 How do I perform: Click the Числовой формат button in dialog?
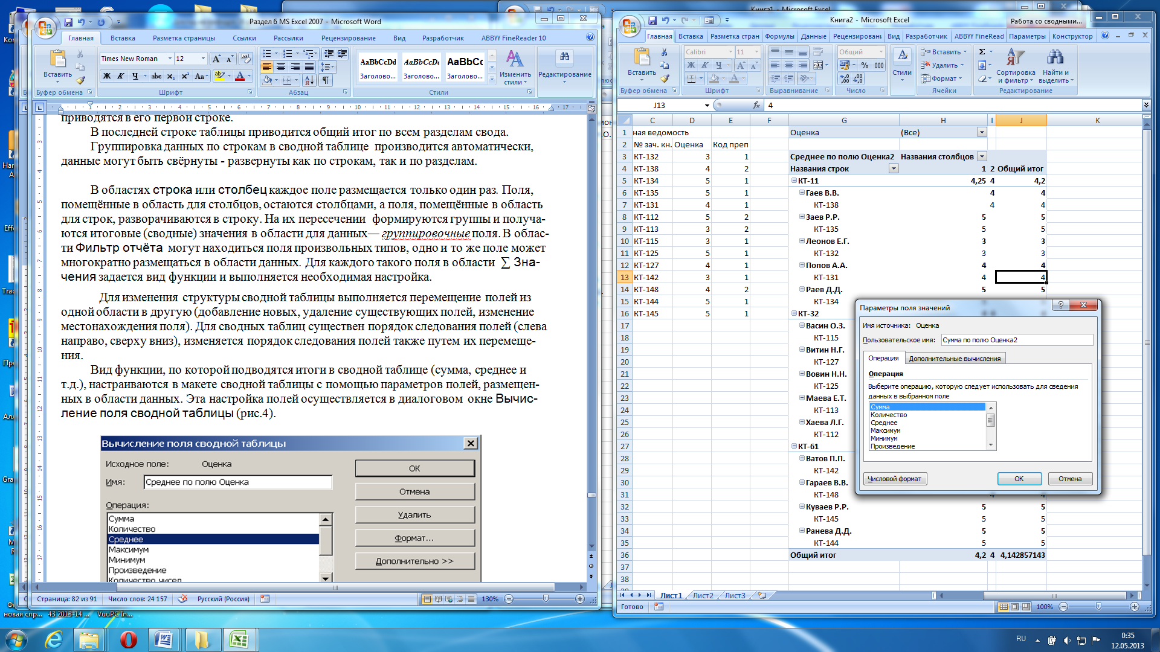(x=894, y=479)
